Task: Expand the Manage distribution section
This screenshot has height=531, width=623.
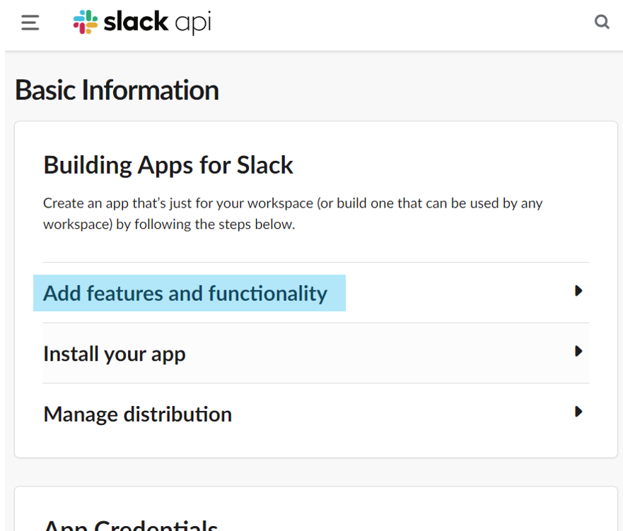Action: tap(137, 414)
